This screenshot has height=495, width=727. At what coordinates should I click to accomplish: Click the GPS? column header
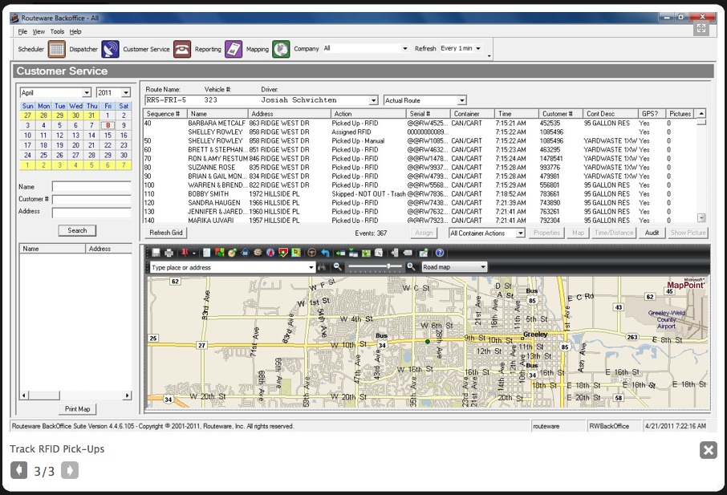pyautogui.click(x=652, y=114)
